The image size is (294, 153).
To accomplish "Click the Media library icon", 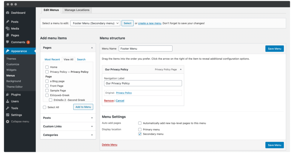I will pyautogui.click(x=7, y=28).
